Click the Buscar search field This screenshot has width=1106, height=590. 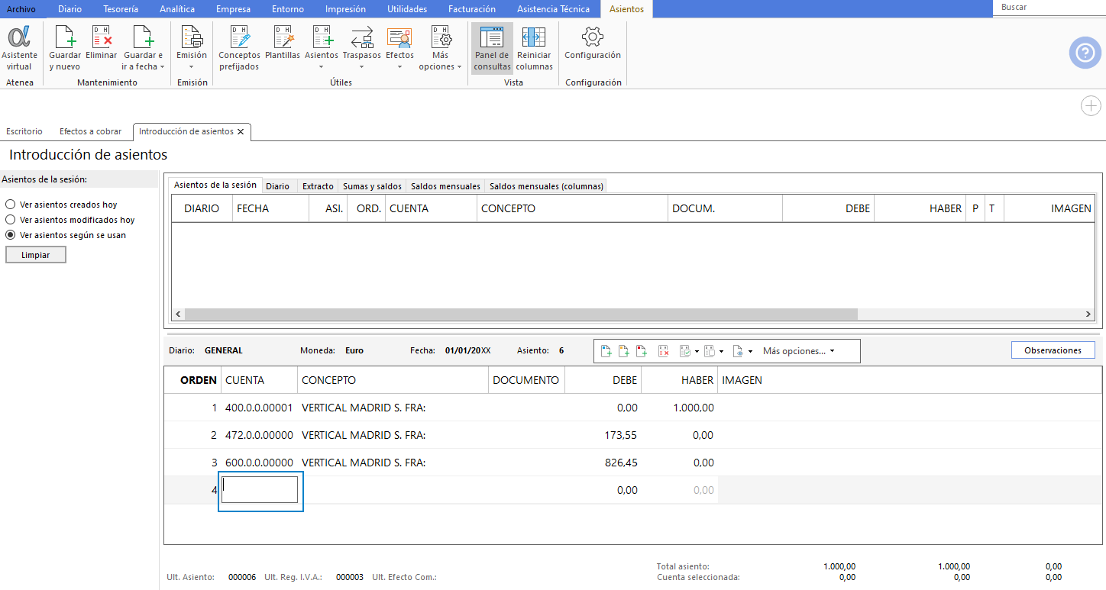point(1051,7)
